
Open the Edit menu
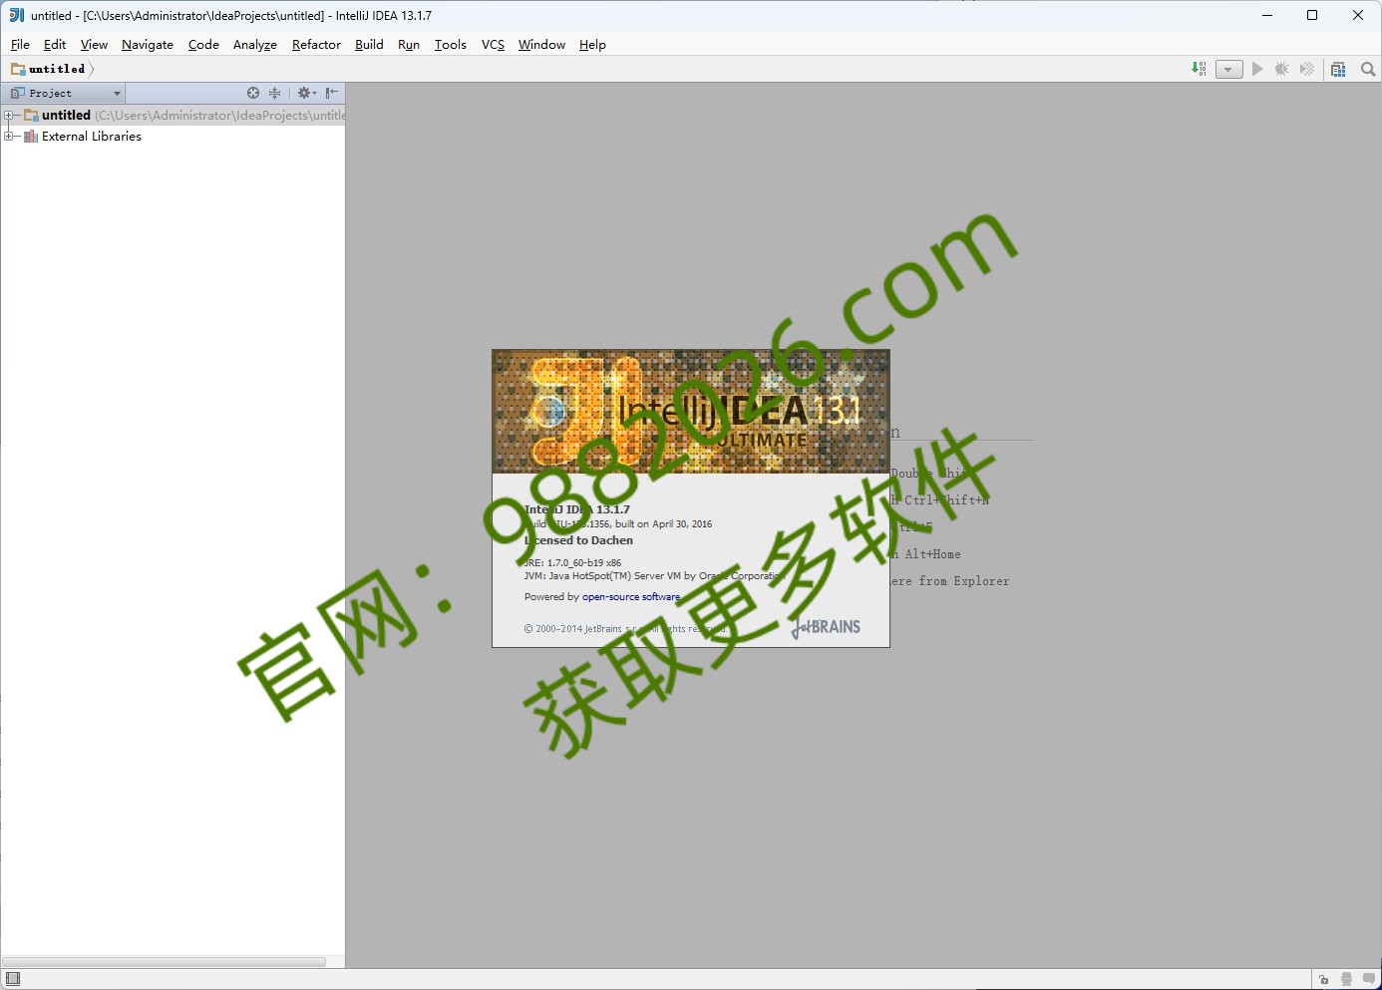pyautogui.click(x=55, y=45)
